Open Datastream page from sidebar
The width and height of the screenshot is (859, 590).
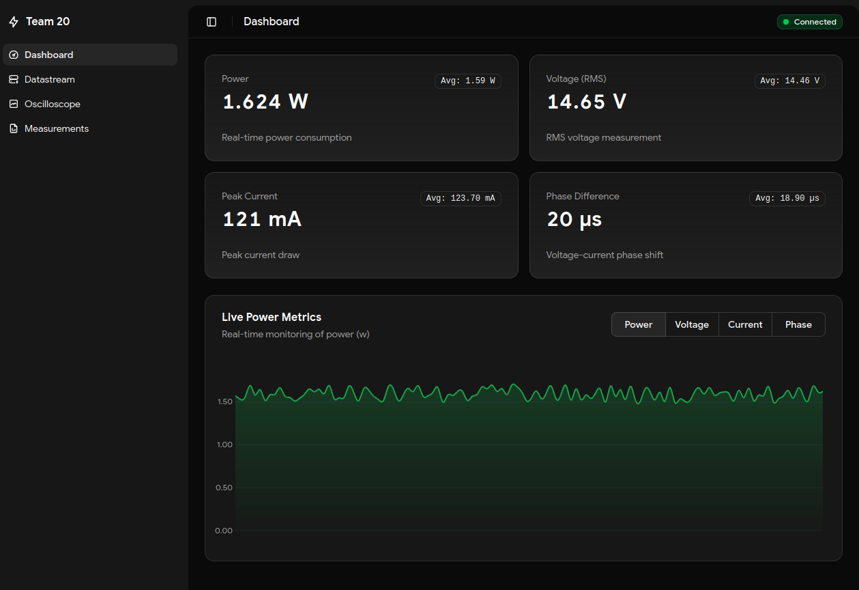click(x=50, y=79)
